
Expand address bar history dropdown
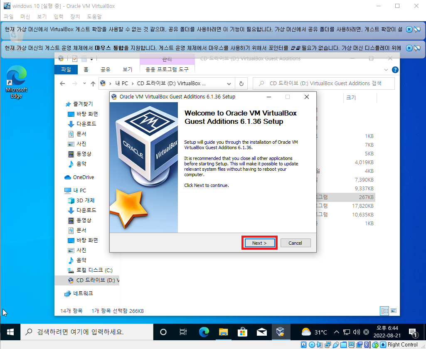click(229, 84)
